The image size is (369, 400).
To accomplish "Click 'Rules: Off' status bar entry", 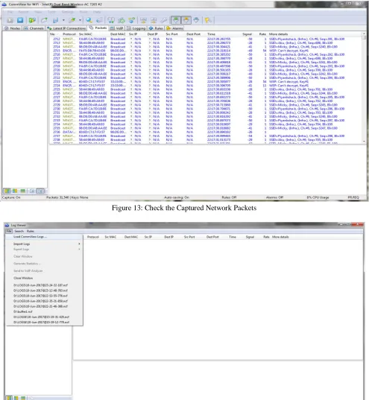I will tap(229, 197).
